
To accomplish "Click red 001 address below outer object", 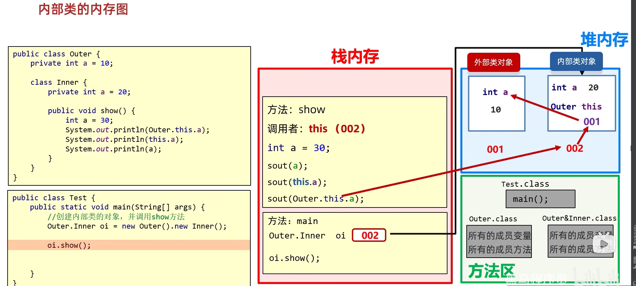I will 495,149.
